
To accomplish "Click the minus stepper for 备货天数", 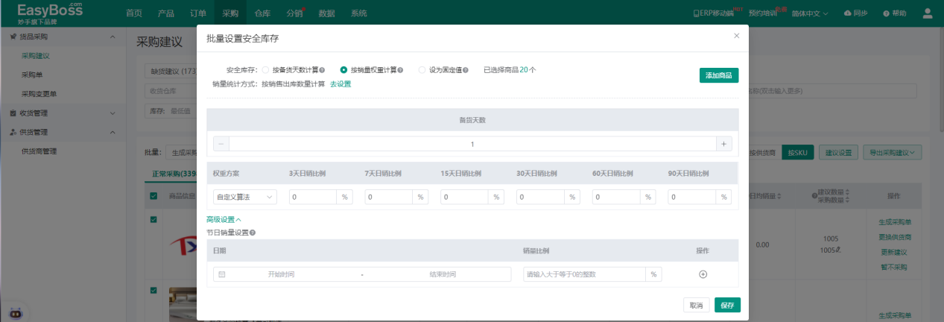I will [221, 144].
